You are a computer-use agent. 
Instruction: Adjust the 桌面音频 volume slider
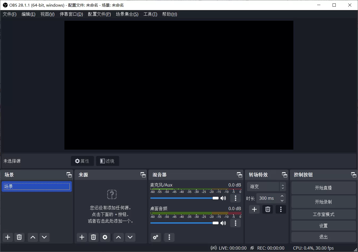[215, 223]
